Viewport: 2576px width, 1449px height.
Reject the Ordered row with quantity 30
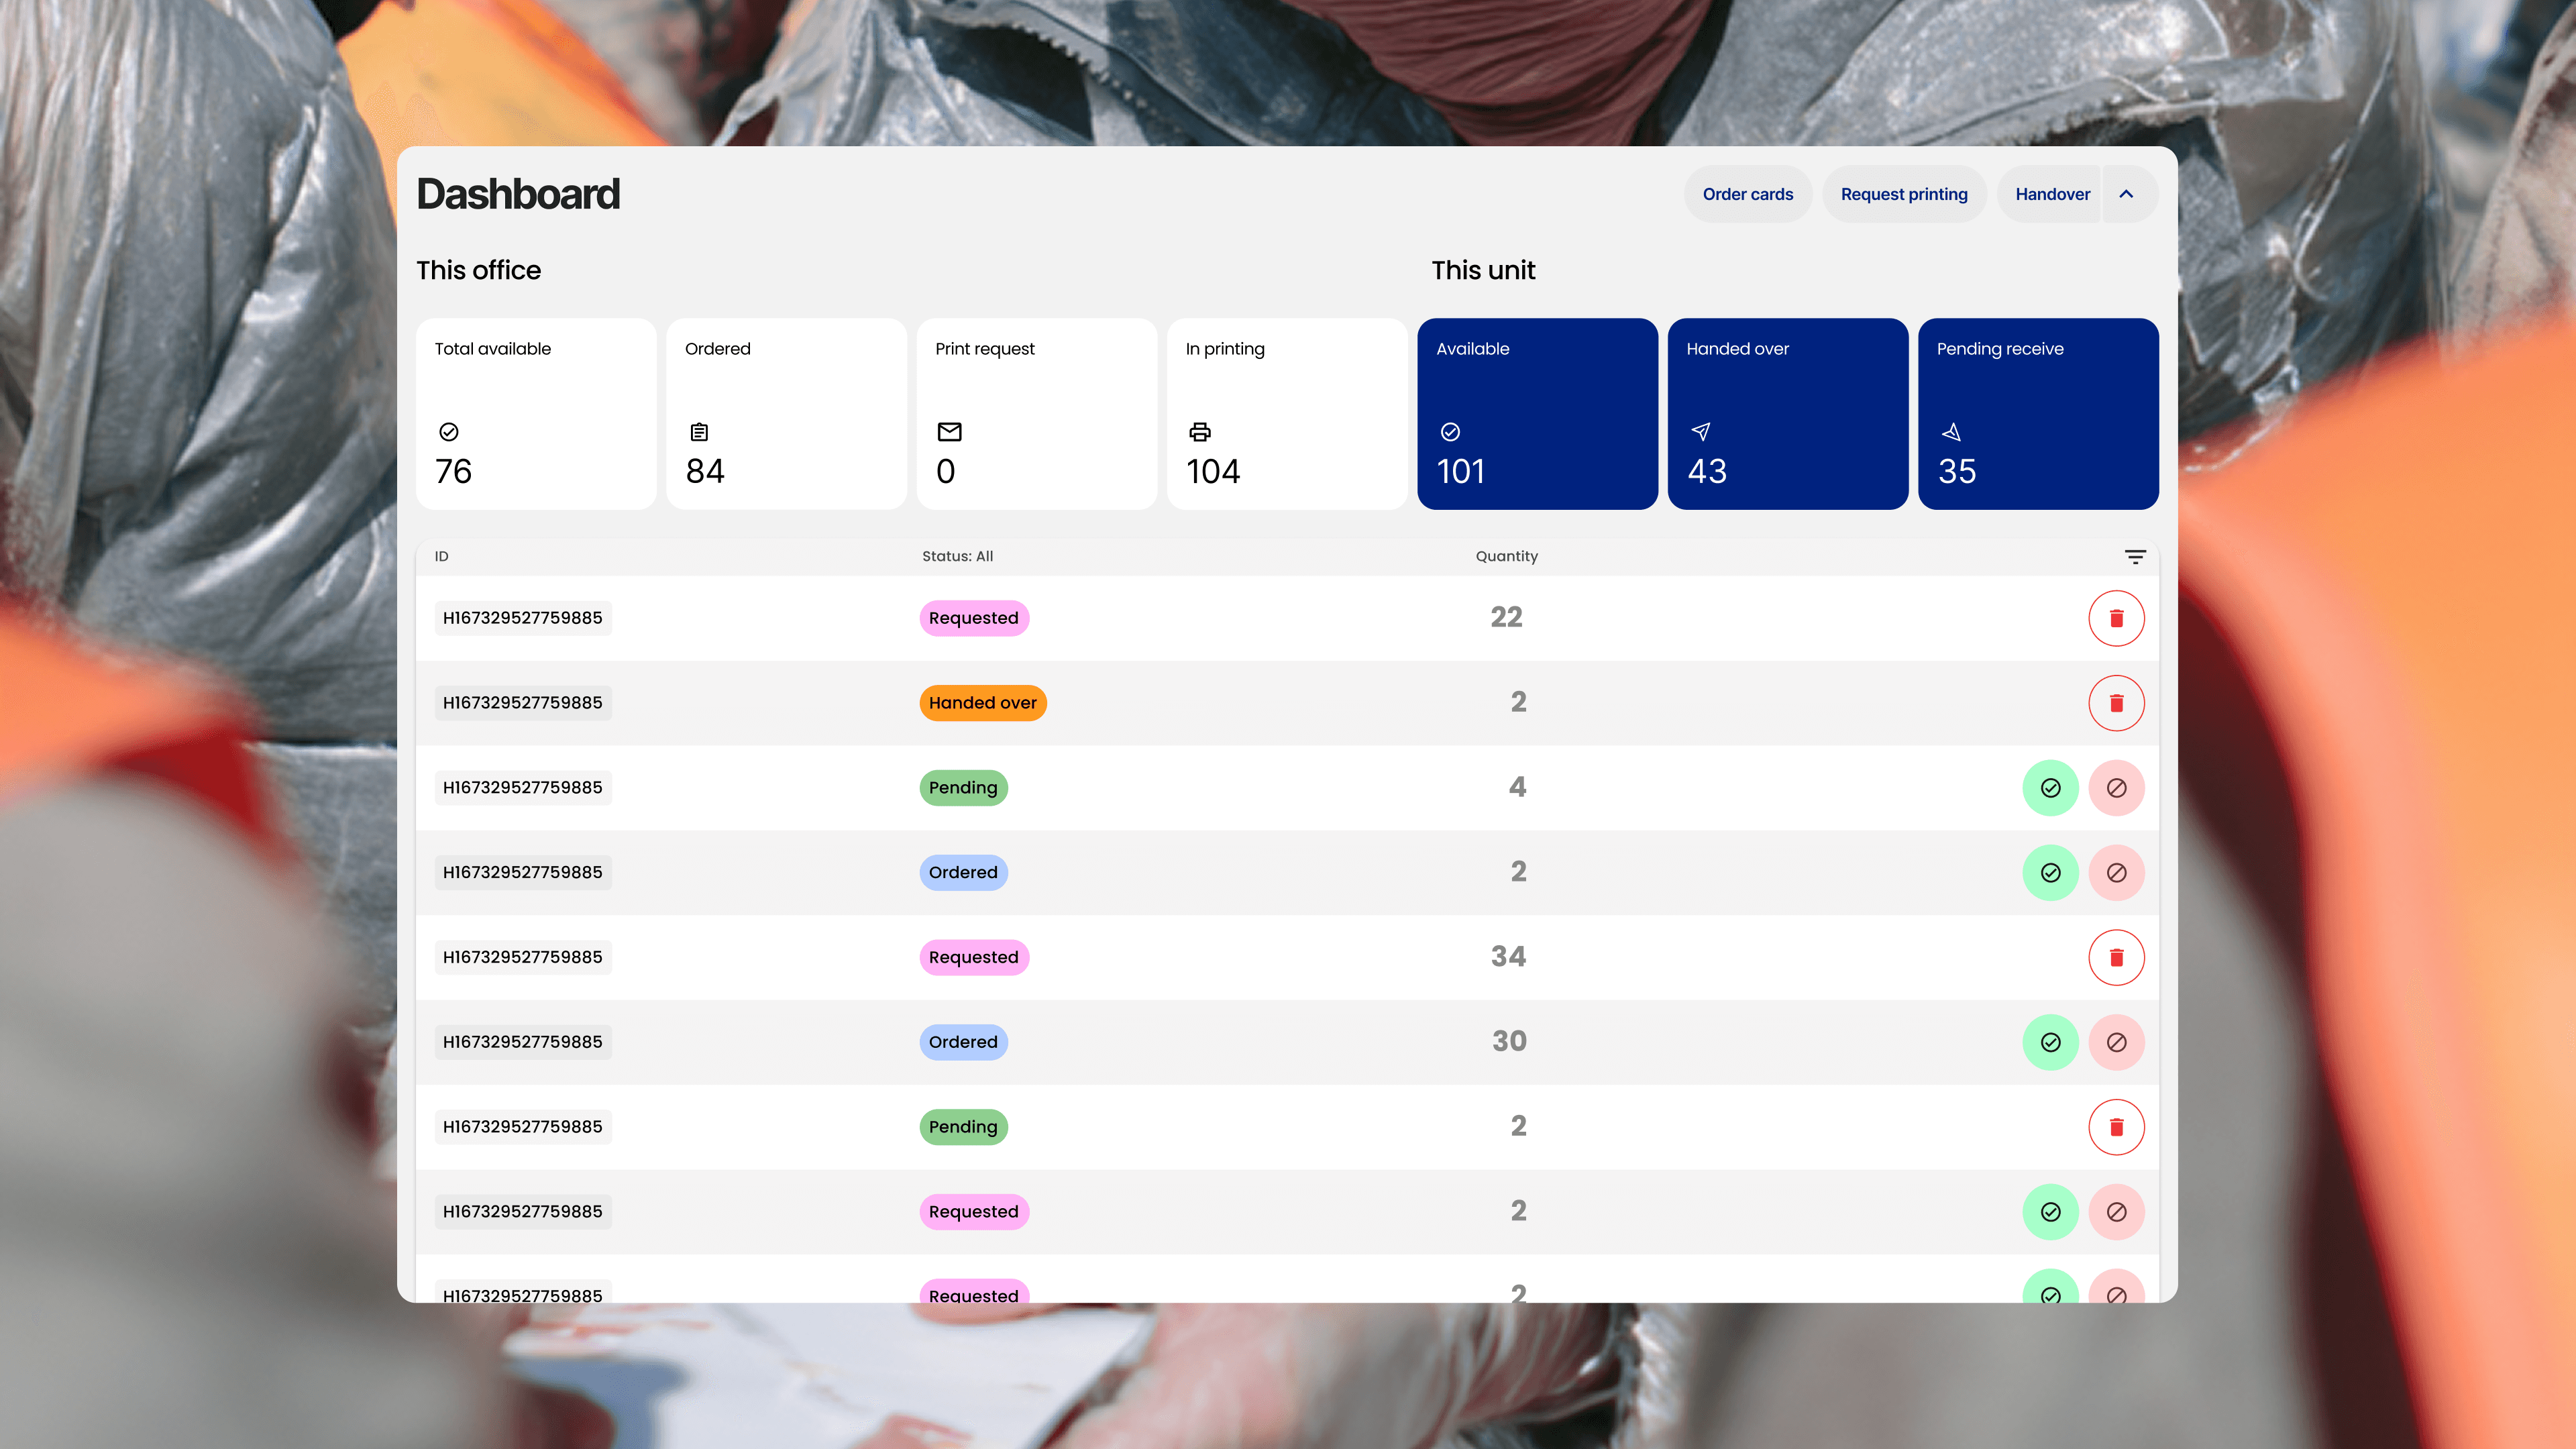tap(2116, 1042)
